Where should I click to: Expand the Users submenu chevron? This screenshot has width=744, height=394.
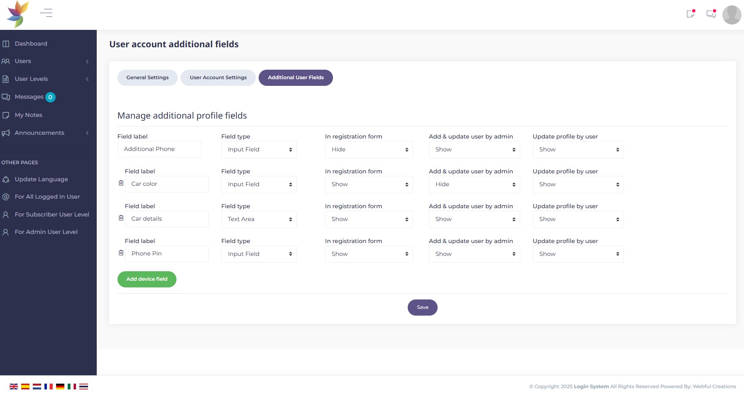pos(87,61)
